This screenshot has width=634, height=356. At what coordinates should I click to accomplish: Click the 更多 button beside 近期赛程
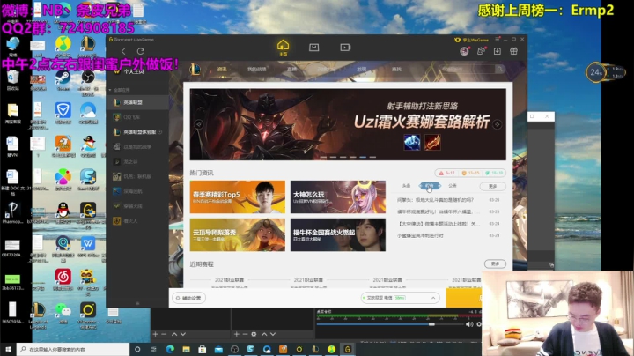[x=495, y=263]
